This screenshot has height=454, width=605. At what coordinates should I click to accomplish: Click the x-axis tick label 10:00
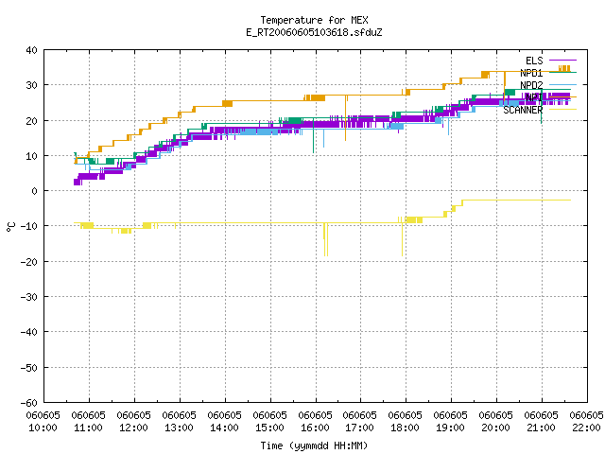click(x=43, y=428)
